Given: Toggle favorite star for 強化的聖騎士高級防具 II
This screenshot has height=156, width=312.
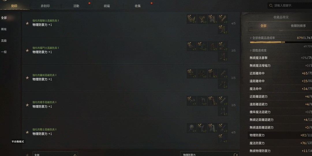Looking at the screenshot, I should click(27, 23).
